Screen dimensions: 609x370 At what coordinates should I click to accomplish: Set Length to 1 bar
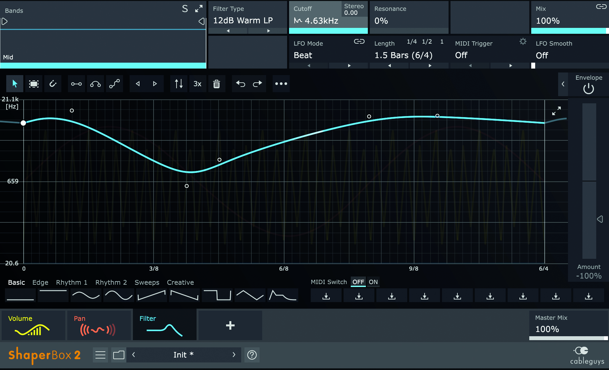442,42
